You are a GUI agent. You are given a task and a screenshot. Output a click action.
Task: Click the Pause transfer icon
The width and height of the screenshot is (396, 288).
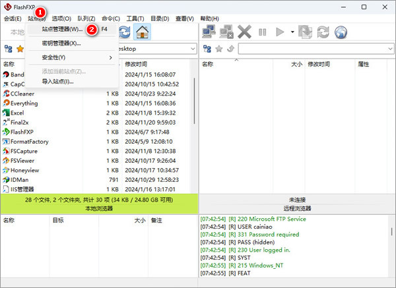click(262, 32)
